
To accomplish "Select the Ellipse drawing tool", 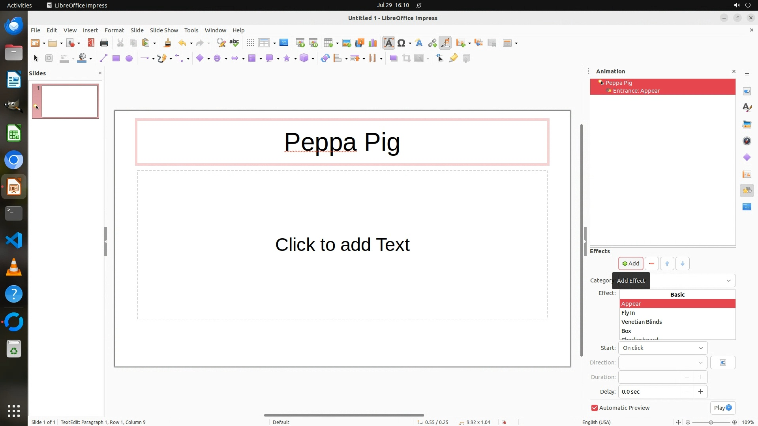I will tap(129, 58).
